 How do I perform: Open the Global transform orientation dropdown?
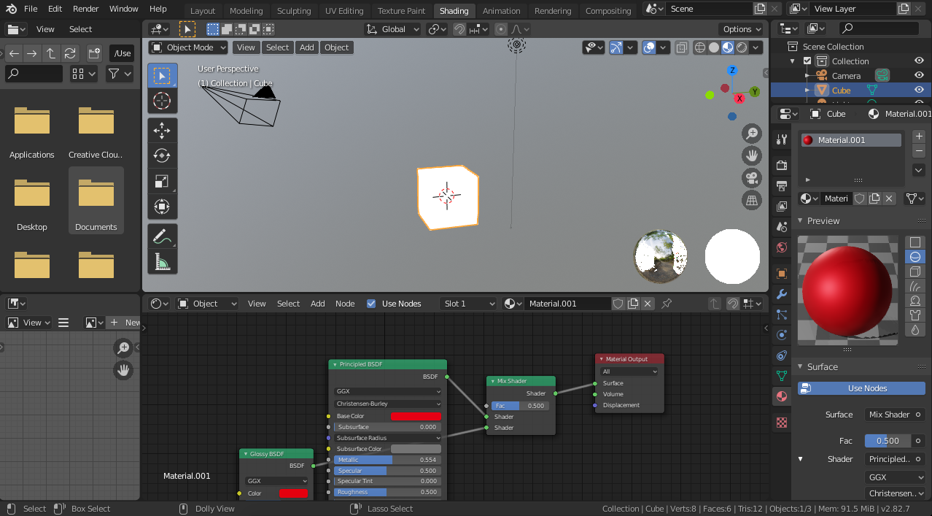pos(393,29)
